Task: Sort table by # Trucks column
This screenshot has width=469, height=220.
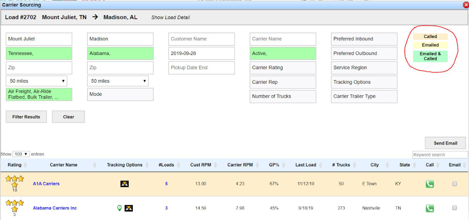Action: point(341,165)
